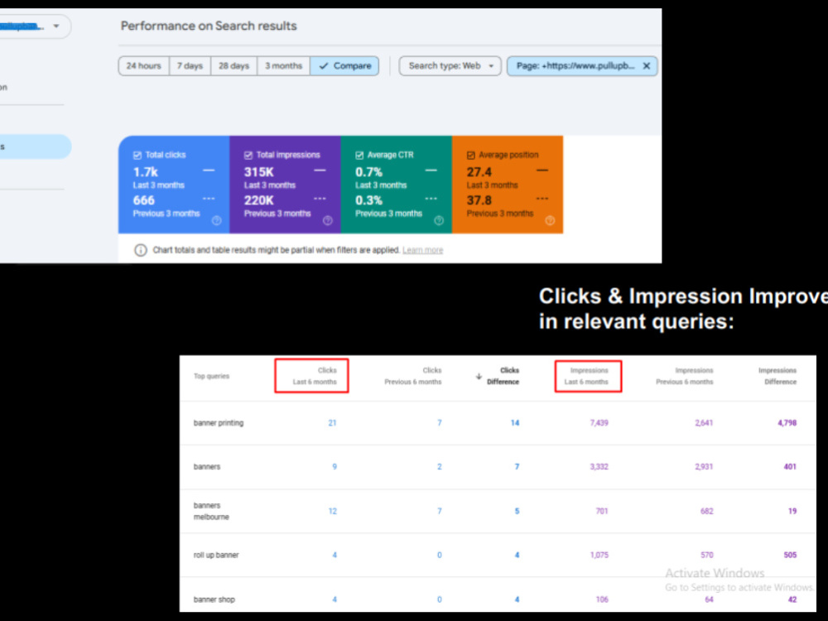Select the 28 days date range
This screenshot has height=621, width=828.
point(234,66)
